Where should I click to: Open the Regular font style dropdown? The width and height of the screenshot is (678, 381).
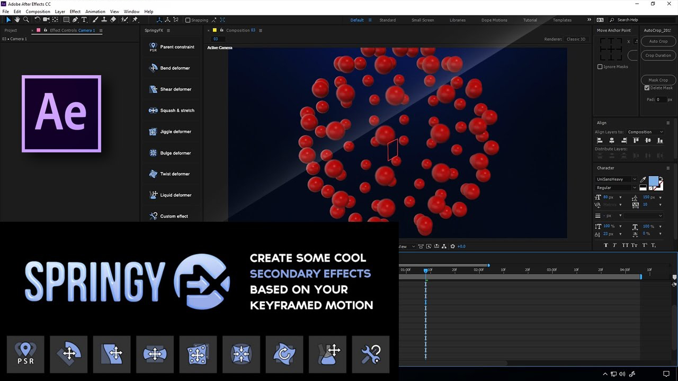tap(617, 187)
